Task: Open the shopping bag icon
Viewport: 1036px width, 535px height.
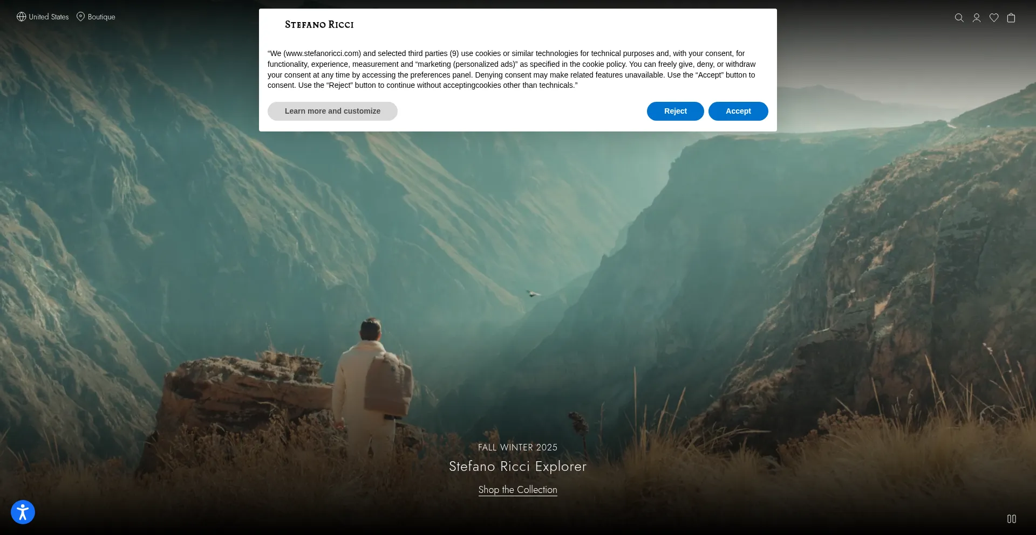Action: 1011,18
